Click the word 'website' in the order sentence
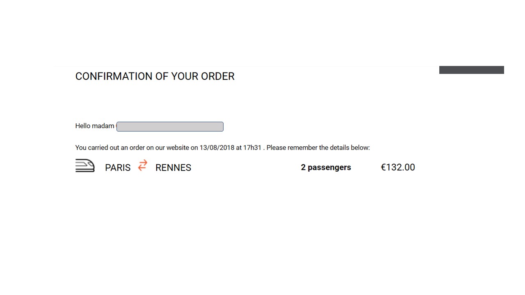Screen dimensions: 525x295 pos(178,147)
